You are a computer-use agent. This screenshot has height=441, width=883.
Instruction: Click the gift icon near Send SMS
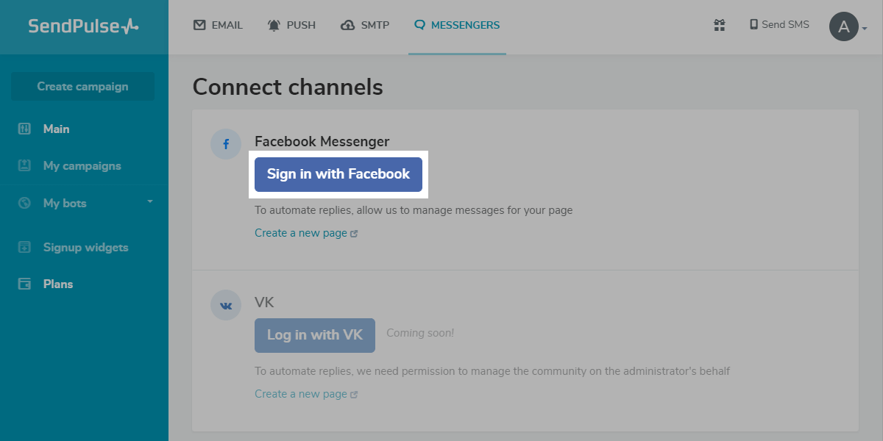tap(719, 25)
